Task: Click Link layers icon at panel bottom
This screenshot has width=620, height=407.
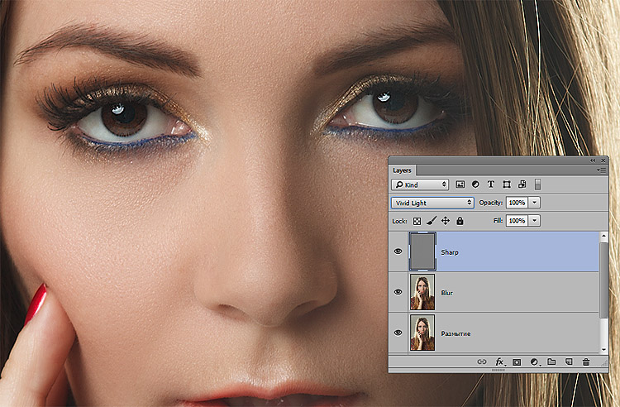Action: tap(481, 362)
